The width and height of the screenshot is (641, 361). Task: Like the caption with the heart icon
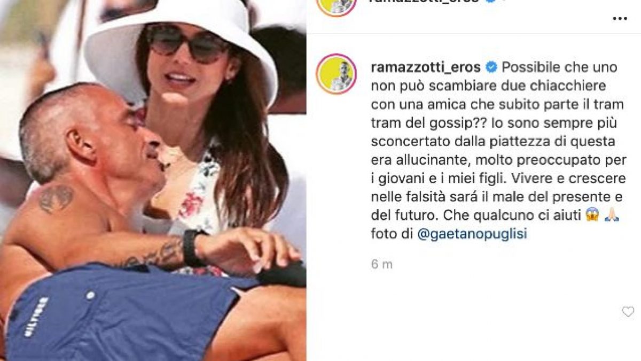coord(628,311)
